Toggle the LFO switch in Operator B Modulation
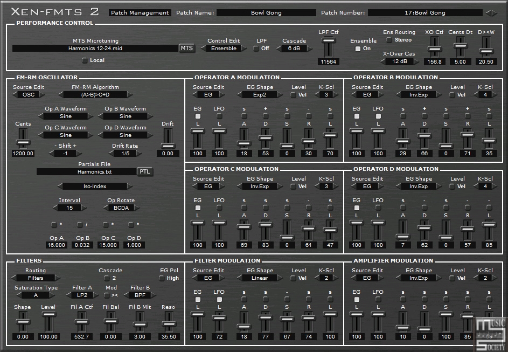This screenshot has width=508, height=352. pos(378,116)
